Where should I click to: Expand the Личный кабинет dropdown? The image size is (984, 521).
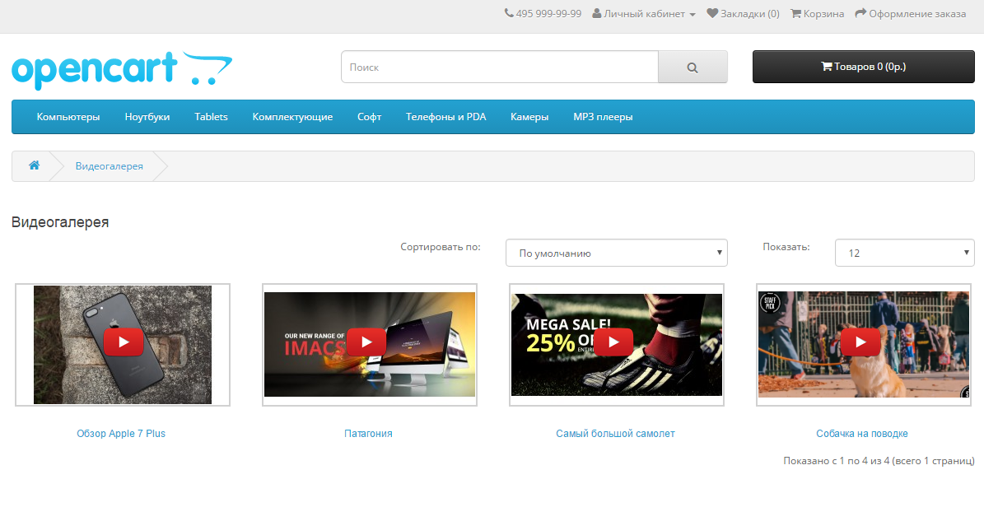click(644, 14)
